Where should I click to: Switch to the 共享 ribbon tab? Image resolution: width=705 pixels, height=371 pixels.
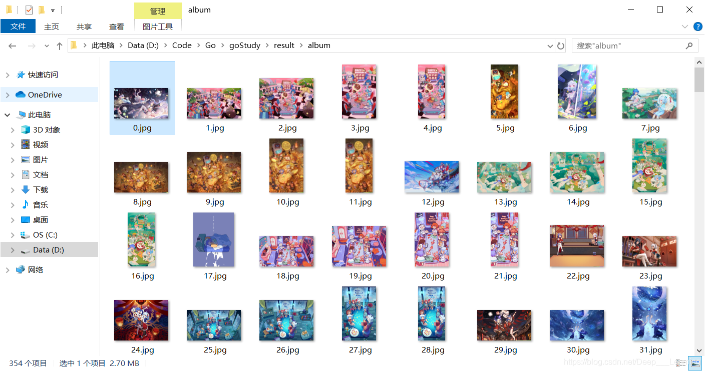pos(84,26)
